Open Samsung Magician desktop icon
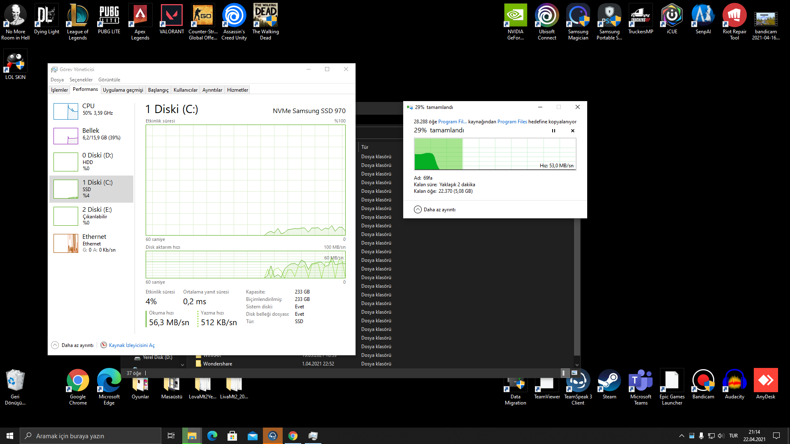 [x=578, y=22]
